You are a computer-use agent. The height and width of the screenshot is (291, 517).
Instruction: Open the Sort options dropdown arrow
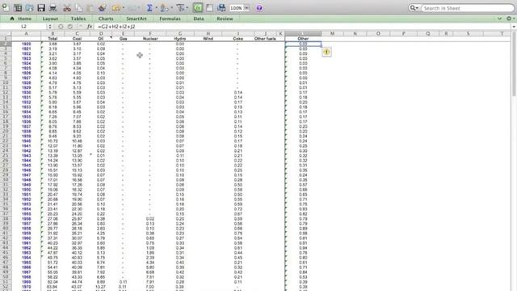tap(171, 8)
